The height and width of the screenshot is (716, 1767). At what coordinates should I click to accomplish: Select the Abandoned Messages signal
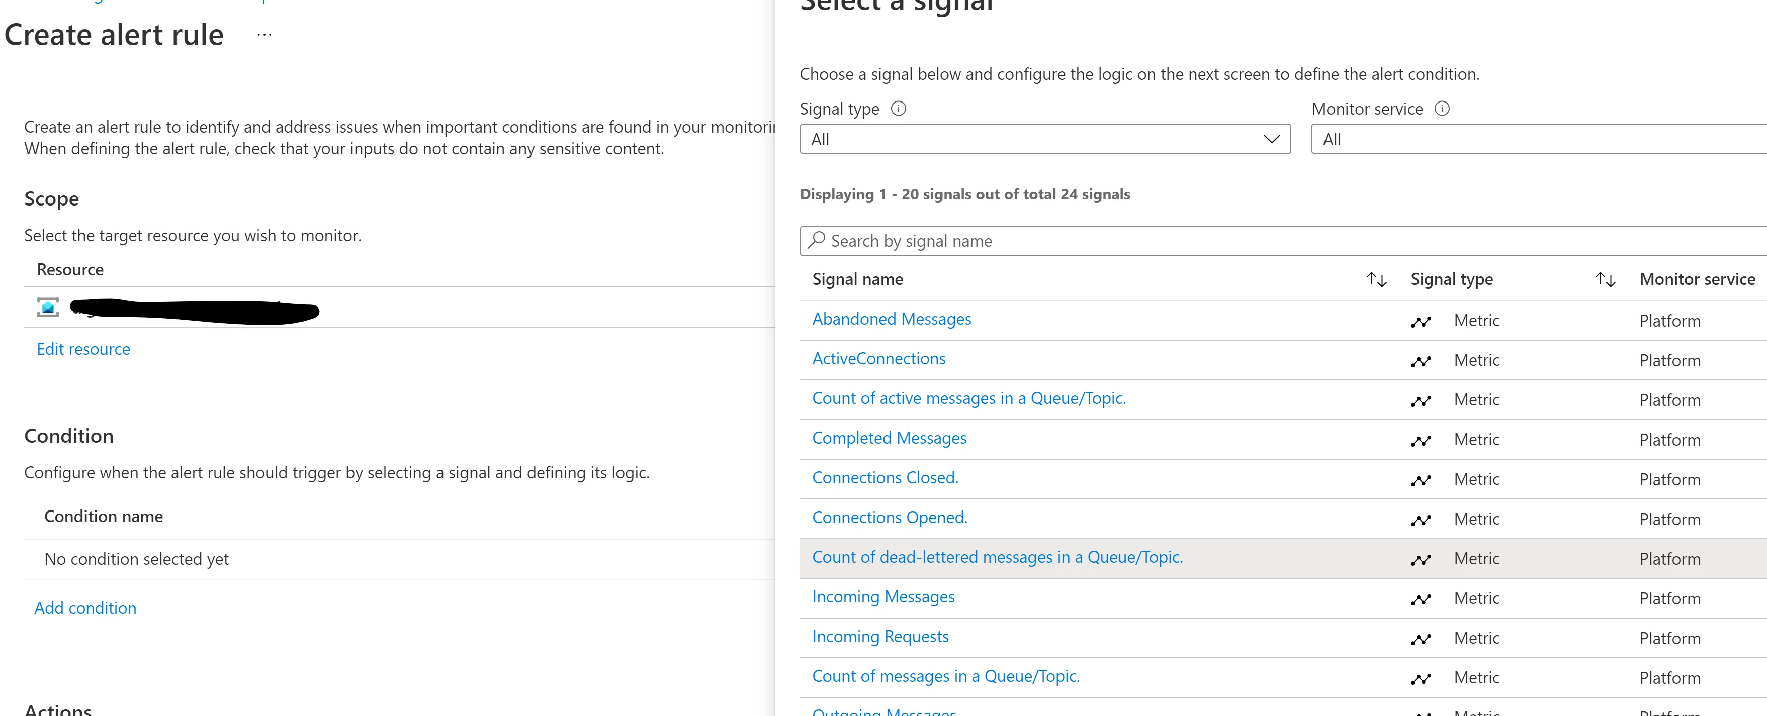(x=891, y=319)
